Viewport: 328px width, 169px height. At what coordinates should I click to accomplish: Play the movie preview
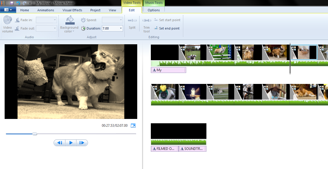(x=71, y=143)
